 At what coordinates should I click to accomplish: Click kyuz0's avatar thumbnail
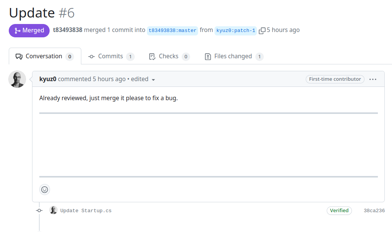tap(17, 79)
